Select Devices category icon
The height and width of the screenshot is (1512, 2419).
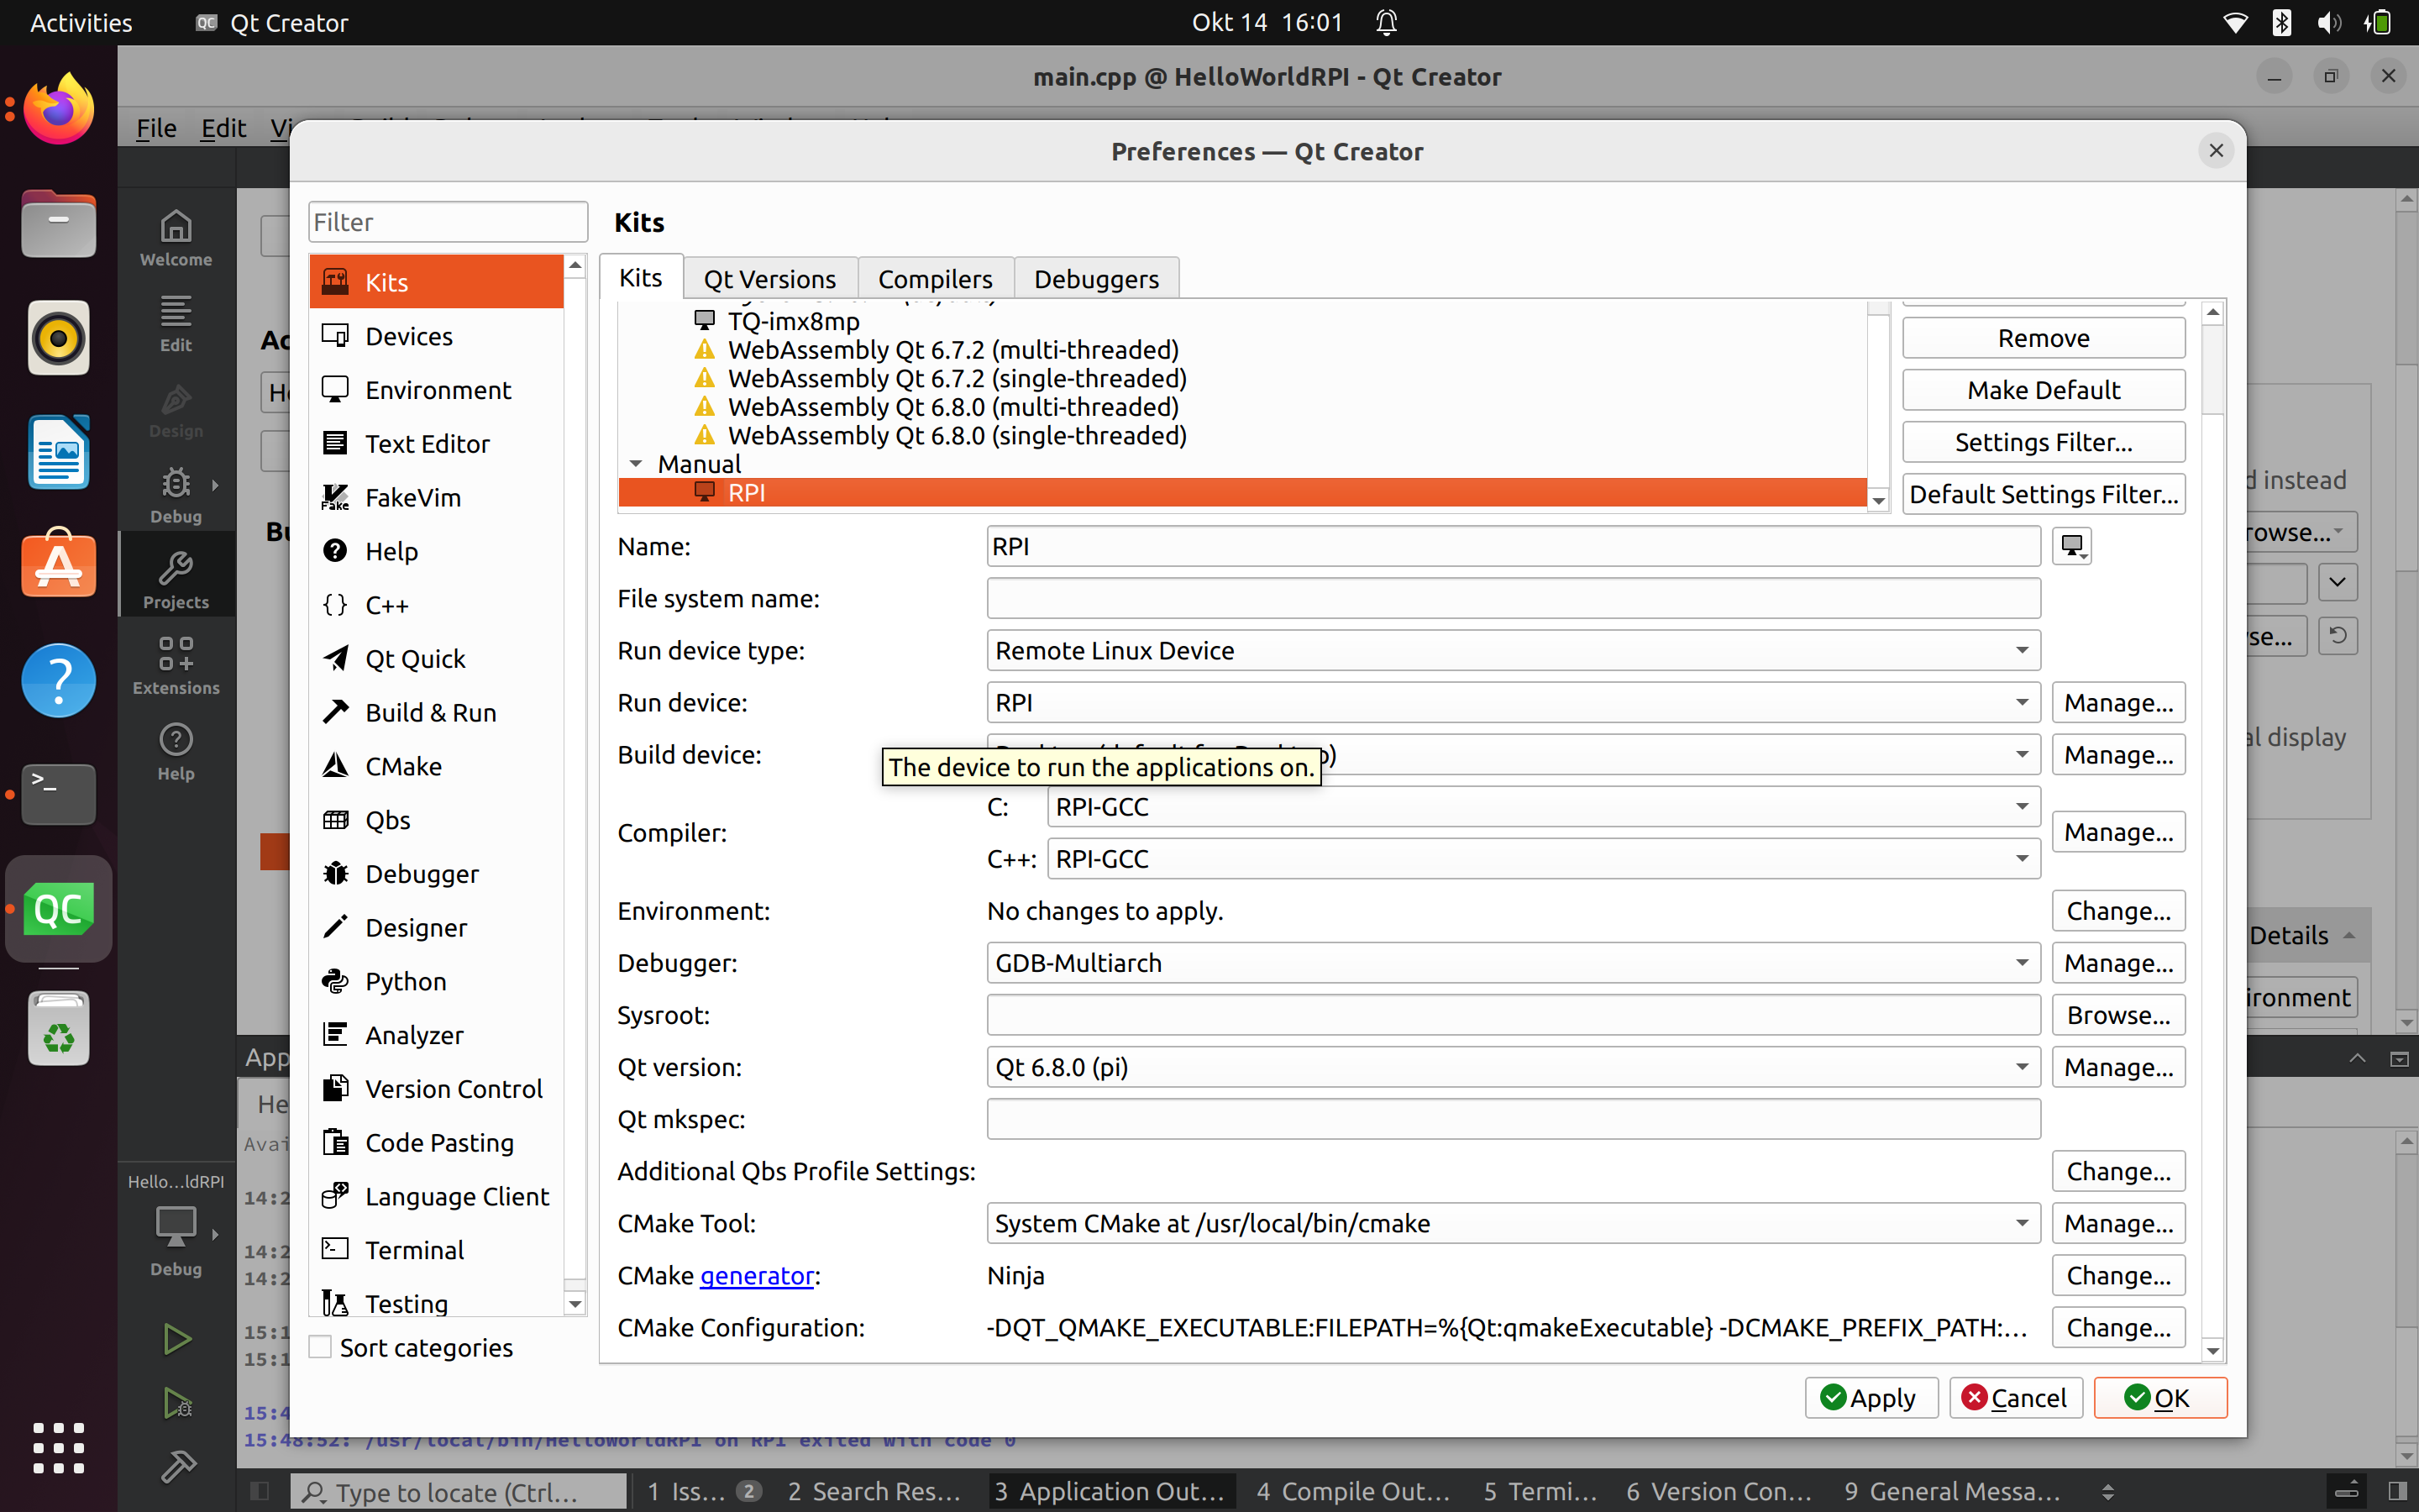(x=335, y=335)
